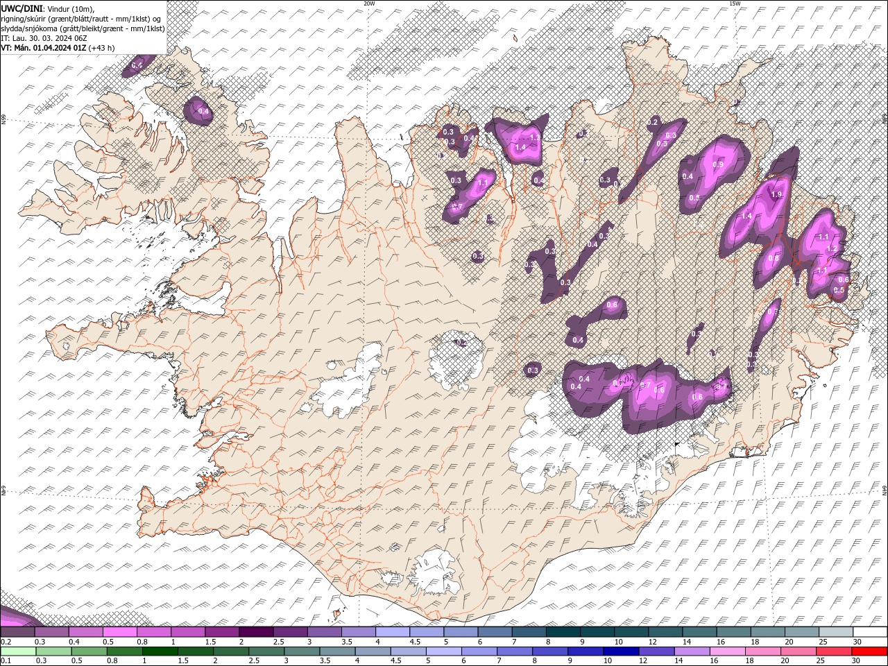Click the snow legend swatch starting at 1
888x666 pixels.
point(187,632)
